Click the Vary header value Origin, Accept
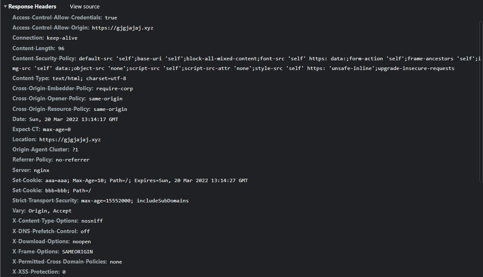 coord(50,211)
